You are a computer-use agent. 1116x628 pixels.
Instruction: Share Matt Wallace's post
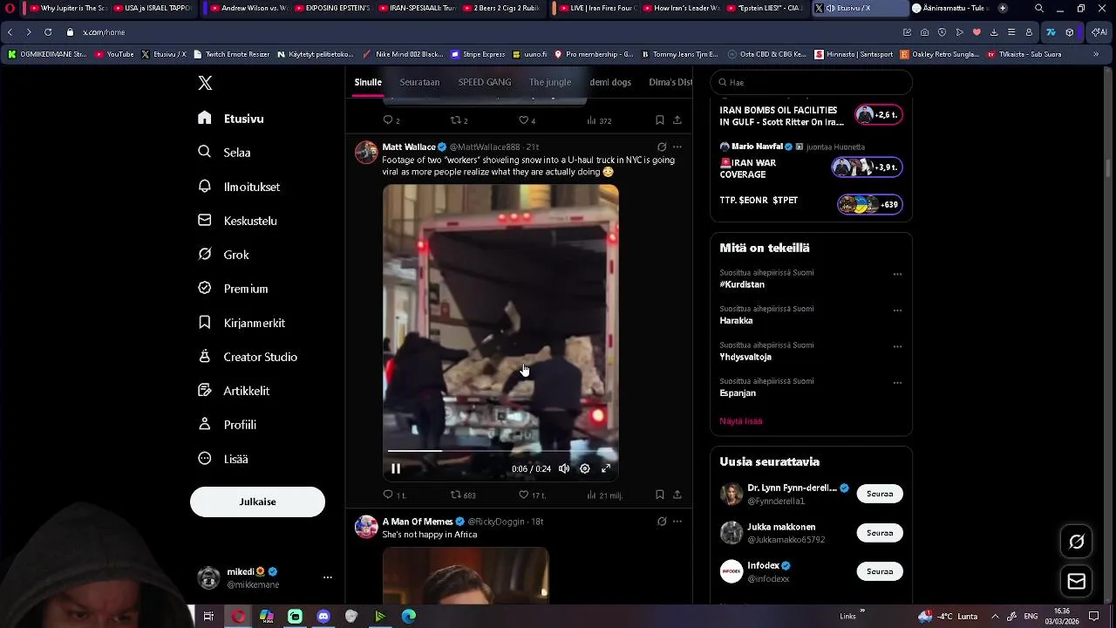click(677, 495)
